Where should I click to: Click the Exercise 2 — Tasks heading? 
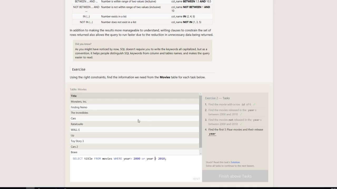(x=217, y=98)
